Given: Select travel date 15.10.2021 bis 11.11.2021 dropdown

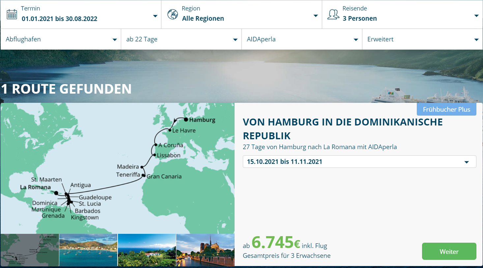Looking at the screenshot, I should pyautogui.click(x=359, y=162).
